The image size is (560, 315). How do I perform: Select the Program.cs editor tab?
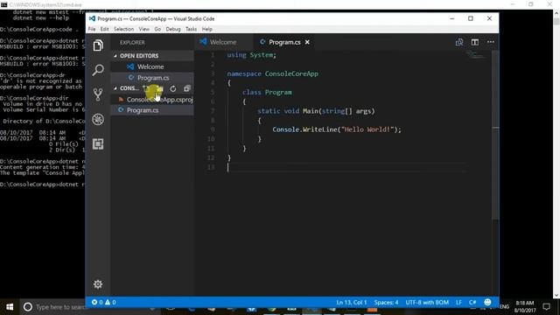point(284,42)
